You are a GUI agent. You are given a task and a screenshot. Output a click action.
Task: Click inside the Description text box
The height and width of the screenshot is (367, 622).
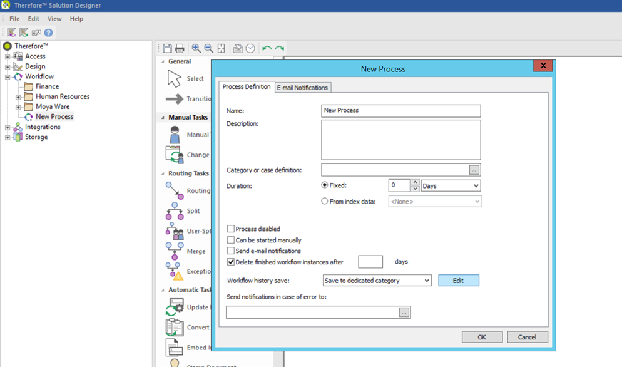coord(400,139)
